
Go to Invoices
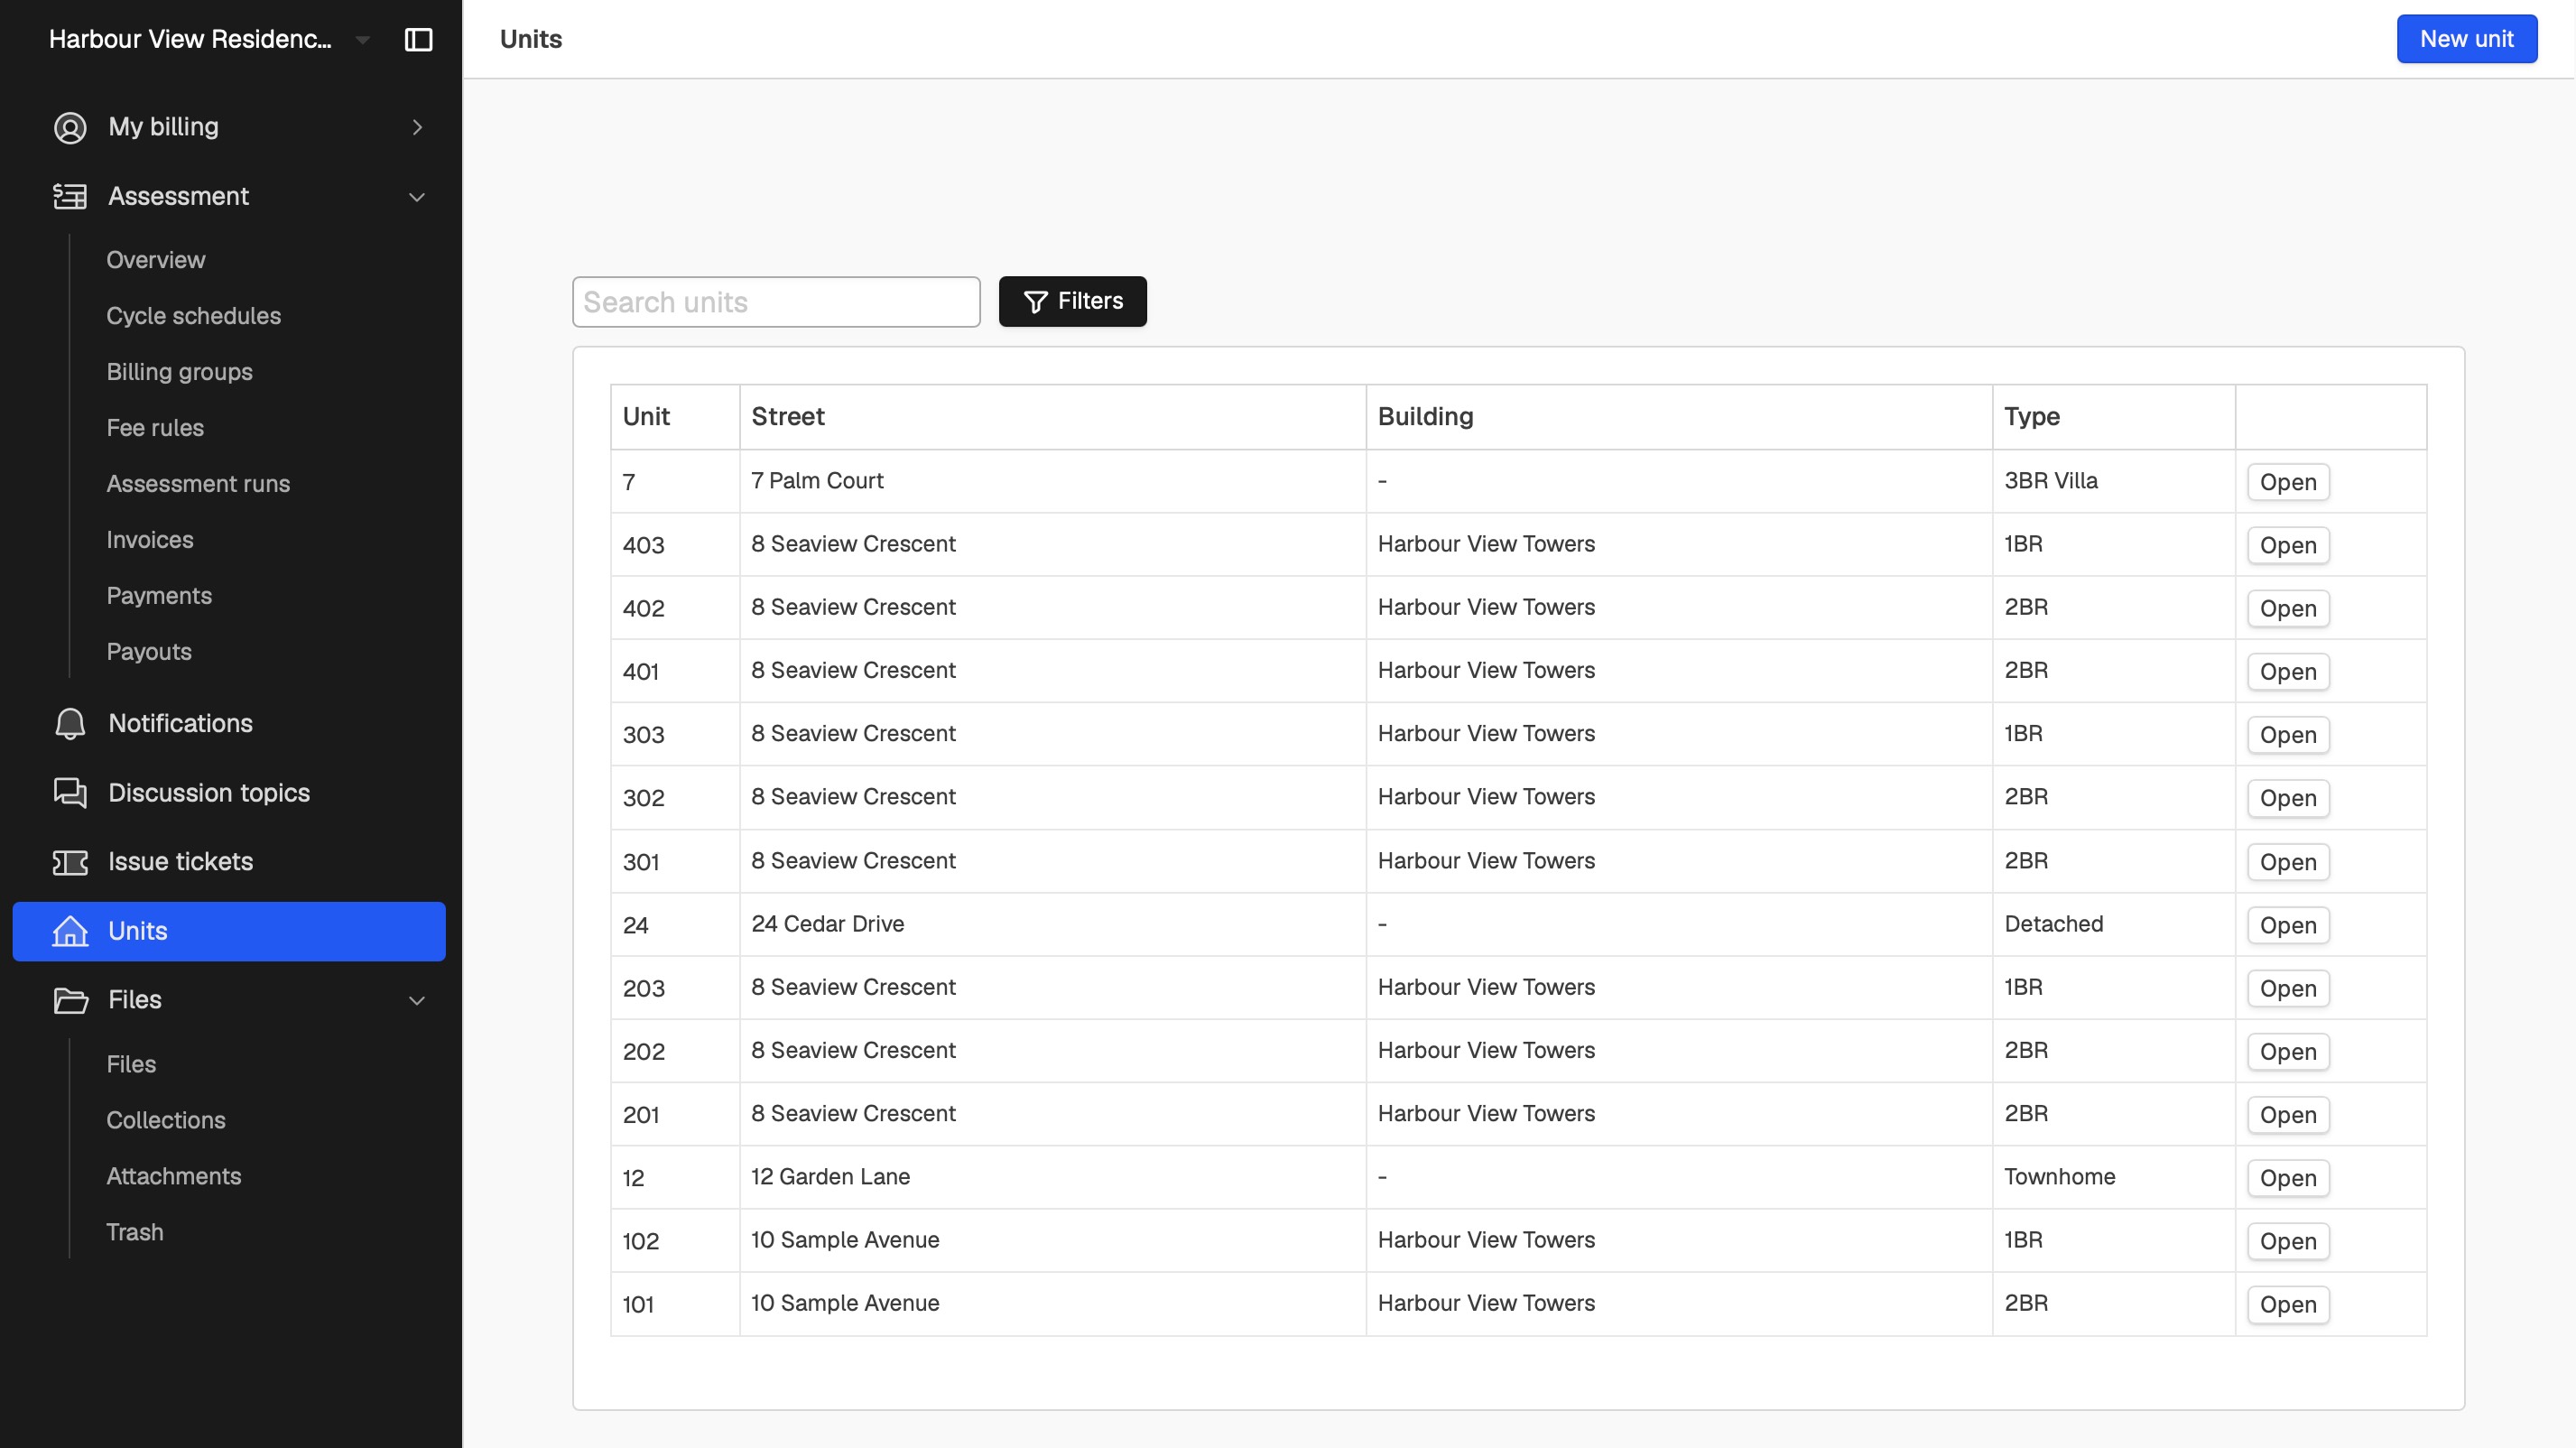[x=150, y=540]
